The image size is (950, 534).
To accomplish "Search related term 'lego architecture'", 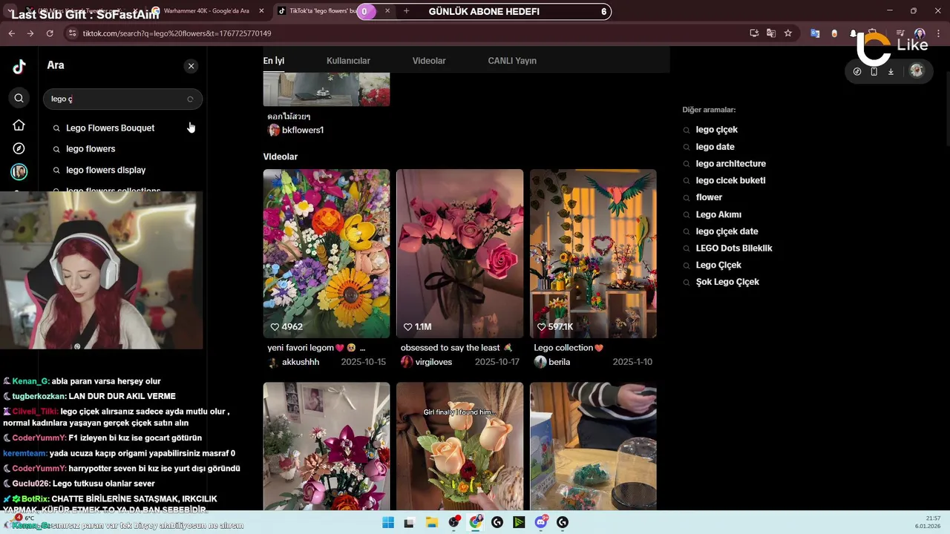I will tap(730, 164).
